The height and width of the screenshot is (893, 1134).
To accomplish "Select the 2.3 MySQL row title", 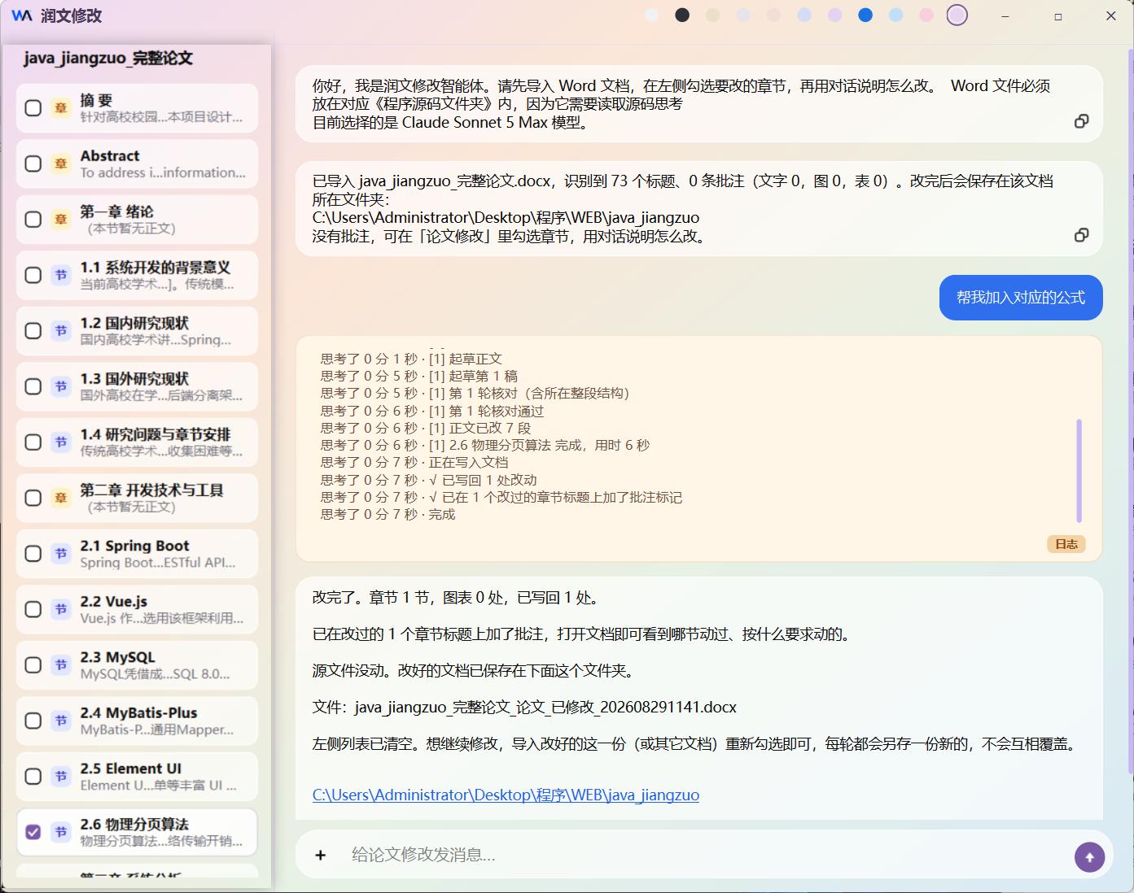I will (117, 657).
